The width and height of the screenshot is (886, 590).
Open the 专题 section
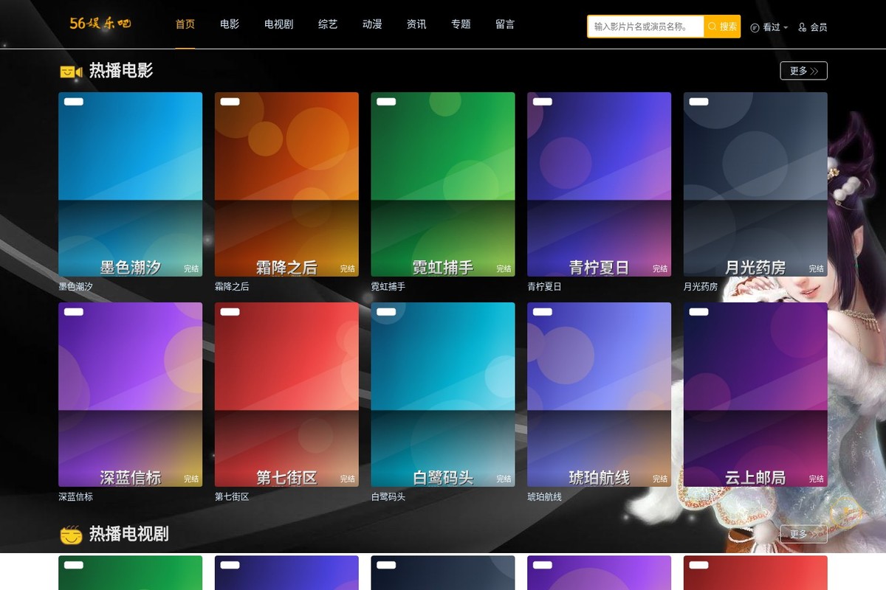point(461,24)
